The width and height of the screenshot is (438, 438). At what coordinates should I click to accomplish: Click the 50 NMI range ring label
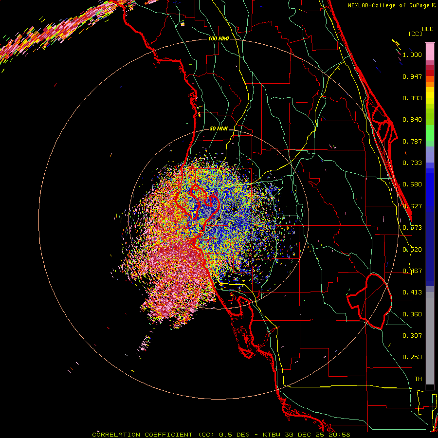219,129
